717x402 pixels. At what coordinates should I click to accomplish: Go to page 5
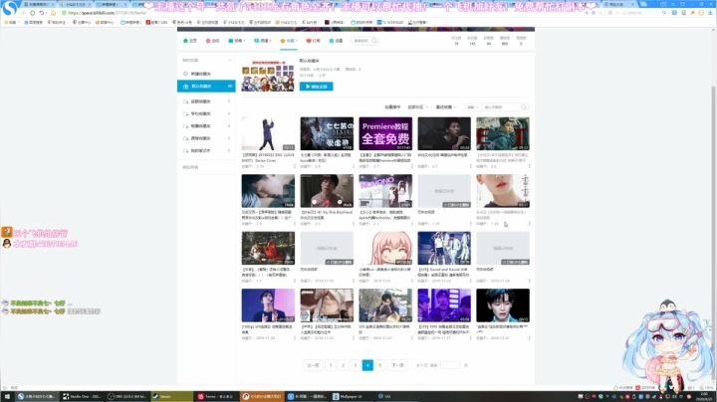380,365
